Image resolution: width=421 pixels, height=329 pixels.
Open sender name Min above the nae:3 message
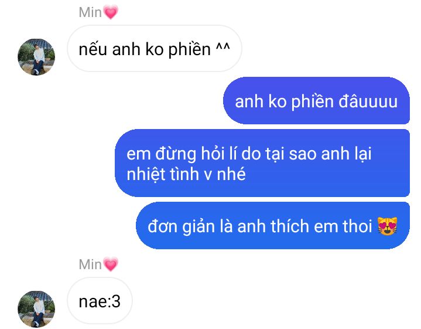pos(90,264)
